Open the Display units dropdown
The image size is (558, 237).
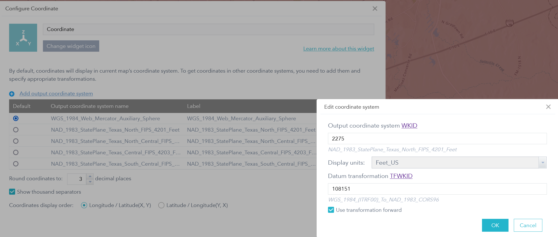[542, 163]
